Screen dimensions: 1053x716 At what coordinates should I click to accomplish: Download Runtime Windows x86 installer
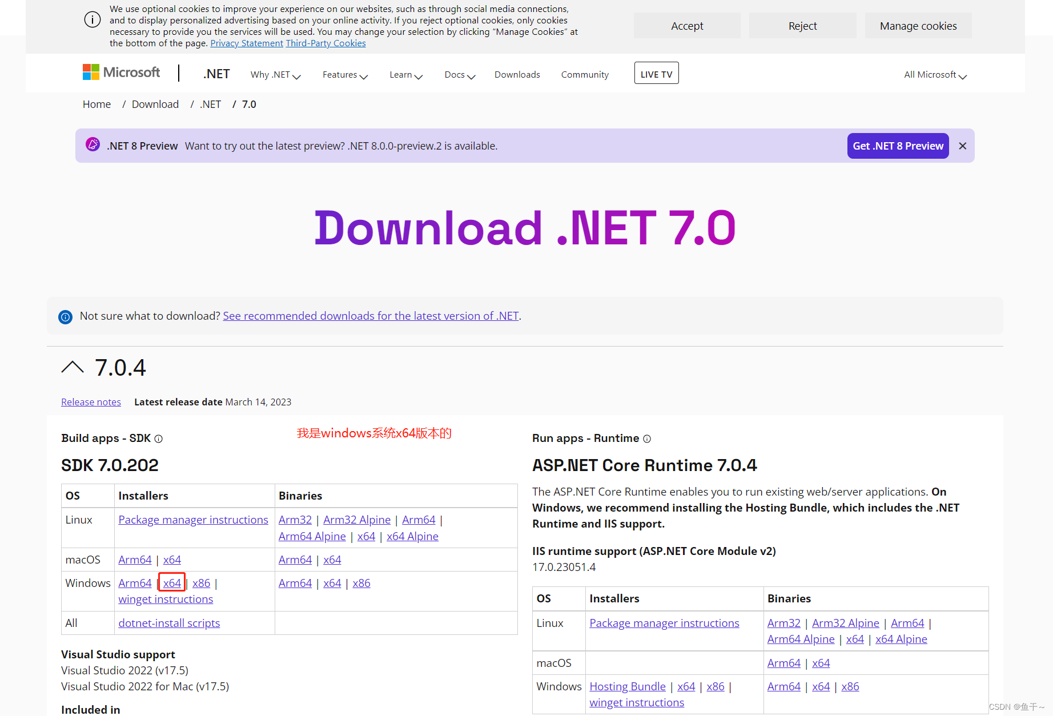point(716,686)
